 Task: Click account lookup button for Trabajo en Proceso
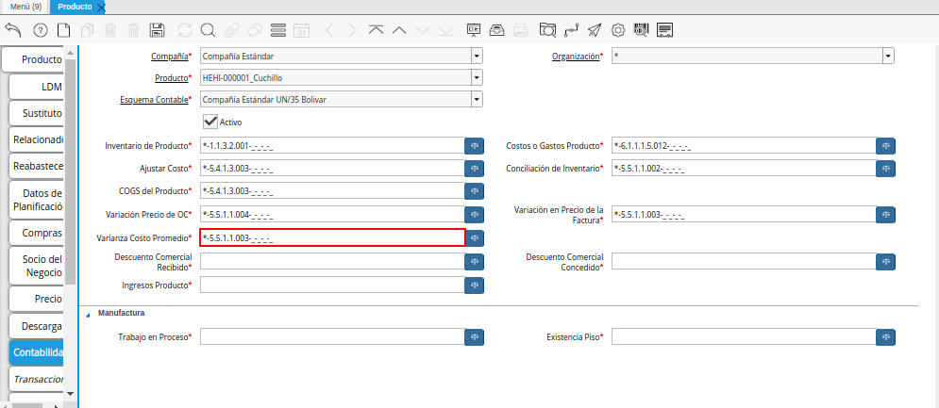(475, 336)
